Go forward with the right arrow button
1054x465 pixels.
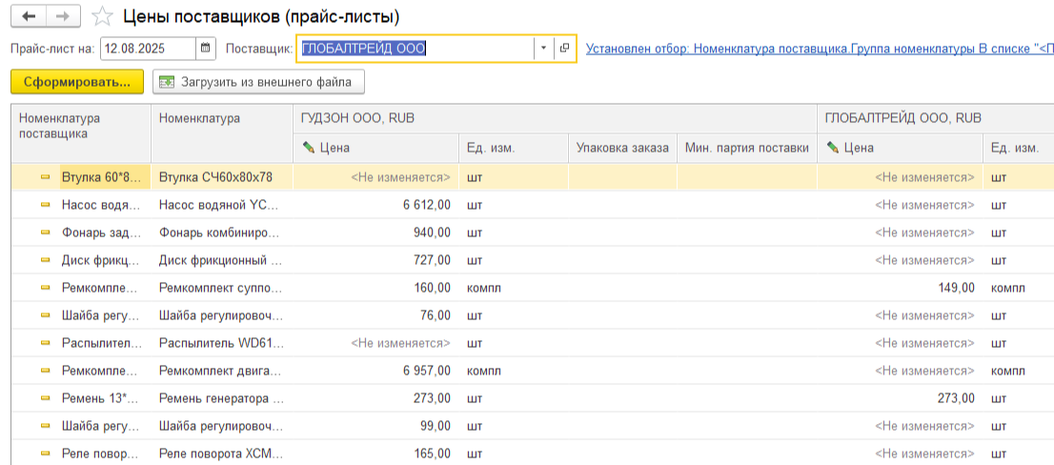point(63,16)
